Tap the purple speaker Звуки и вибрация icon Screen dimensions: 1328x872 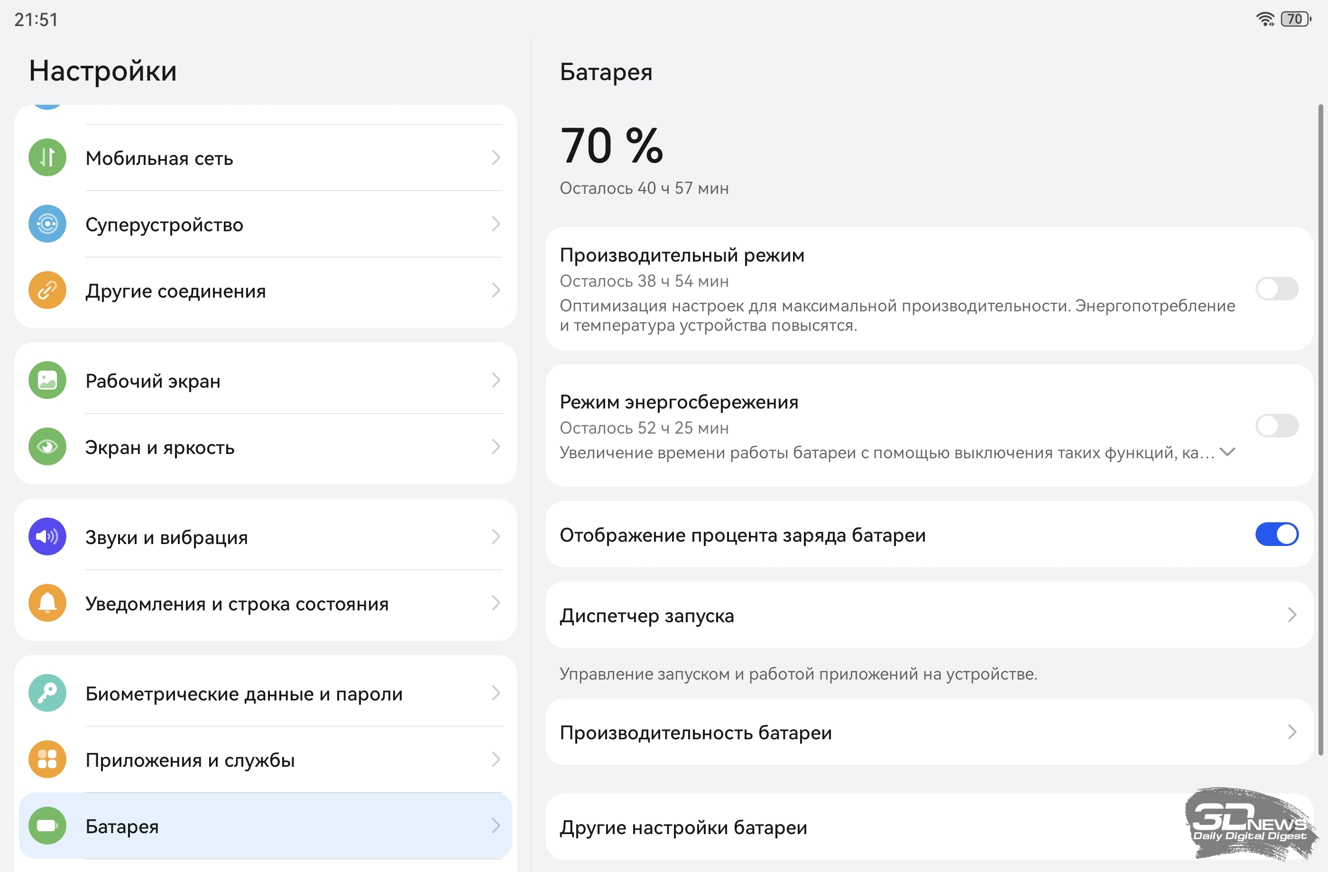pos(47,537)
